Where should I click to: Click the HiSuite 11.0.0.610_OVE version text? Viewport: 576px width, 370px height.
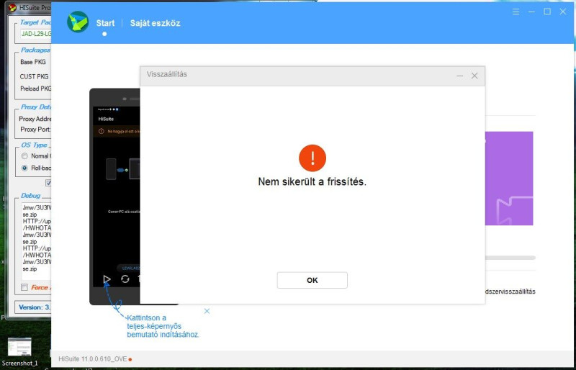[93, 359]
